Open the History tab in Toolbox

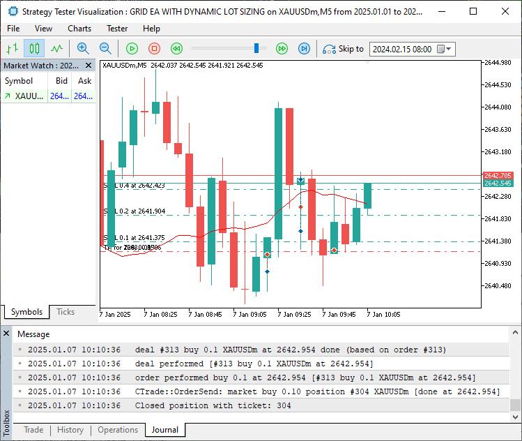(x=70, y=430)
